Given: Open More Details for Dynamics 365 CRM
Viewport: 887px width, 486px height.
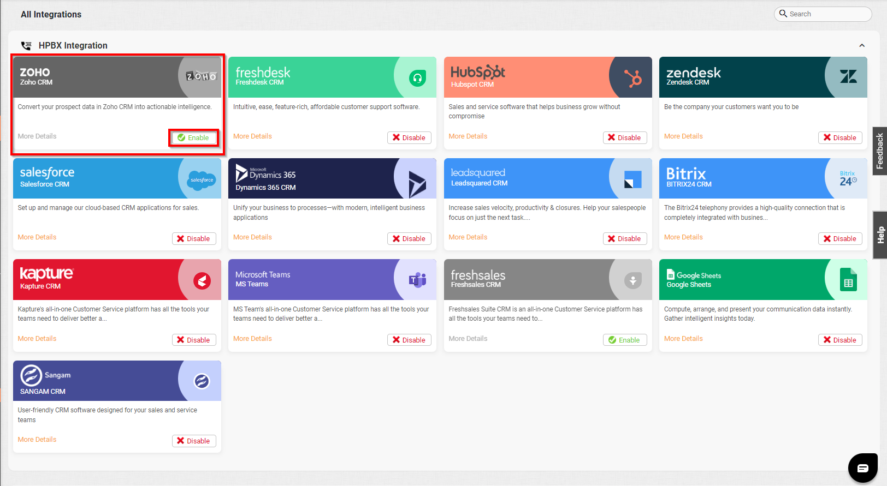Looking at the screenshot, I should (x=252, y=237).
